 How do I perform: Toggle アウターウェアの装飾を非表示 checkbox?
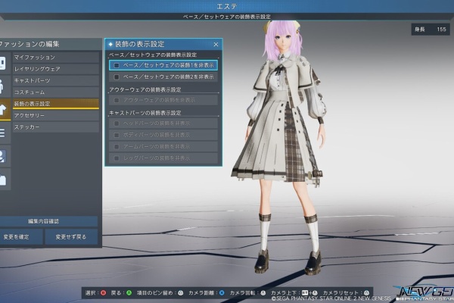coord(117,100)
